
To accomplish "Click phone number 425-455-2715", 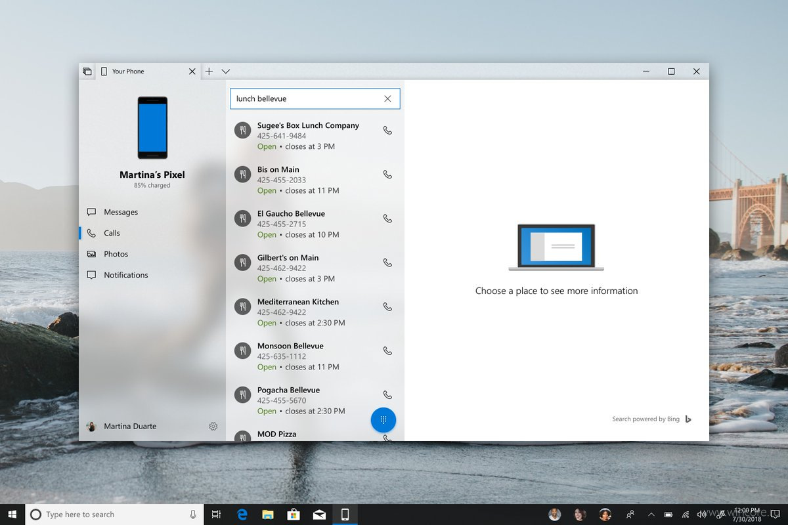I will click(x=282, y=224).
